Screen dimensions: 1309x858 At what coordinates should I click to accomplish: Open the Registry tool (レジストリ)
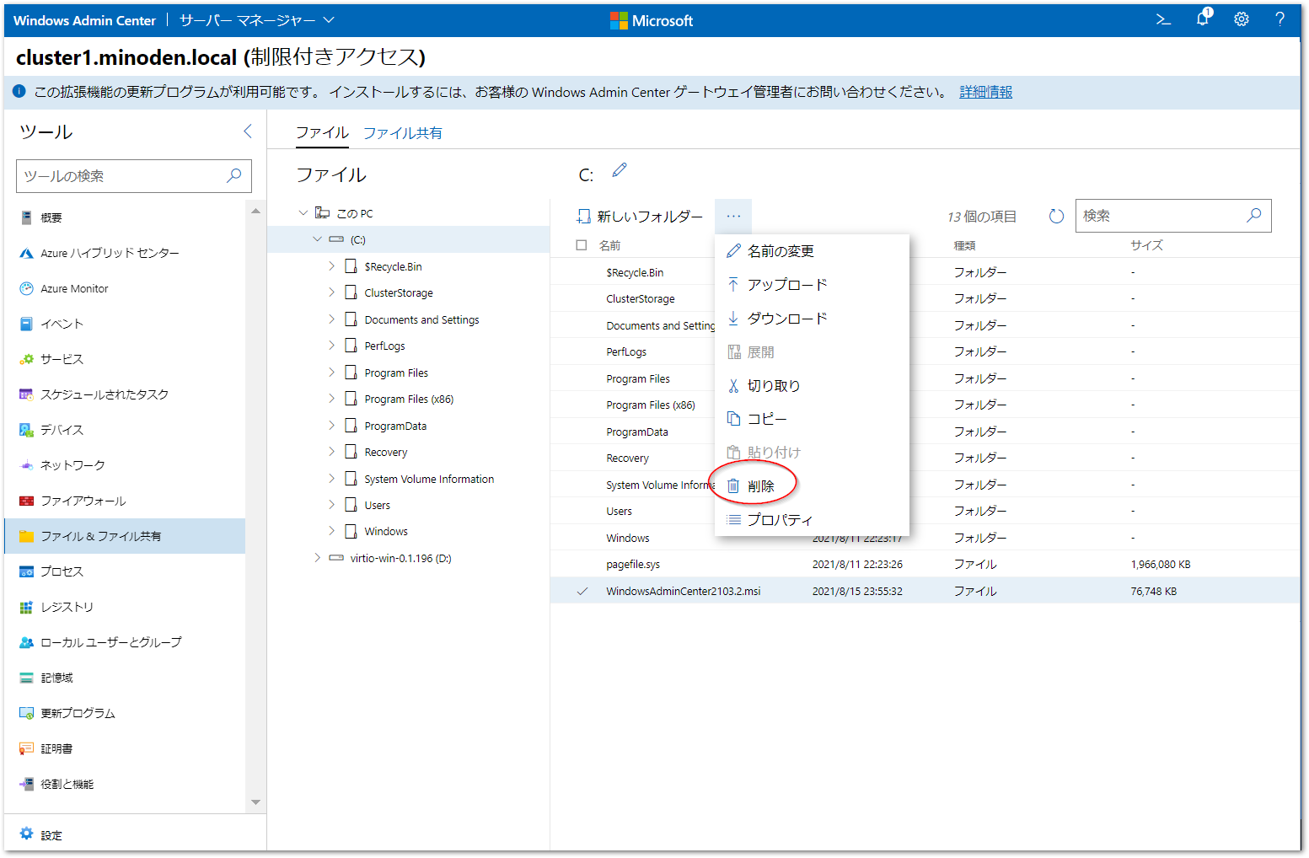coord(66,607)
